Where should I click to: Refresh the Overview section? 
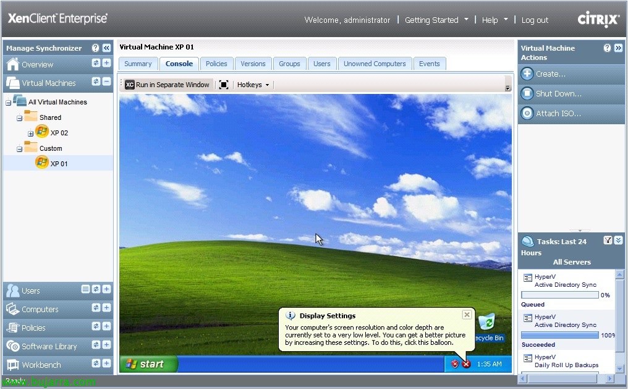point(96,63)
